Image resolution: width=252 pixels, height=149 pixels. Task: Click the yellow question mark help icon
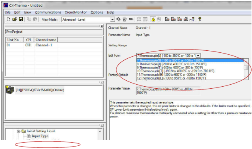point(200,19)
